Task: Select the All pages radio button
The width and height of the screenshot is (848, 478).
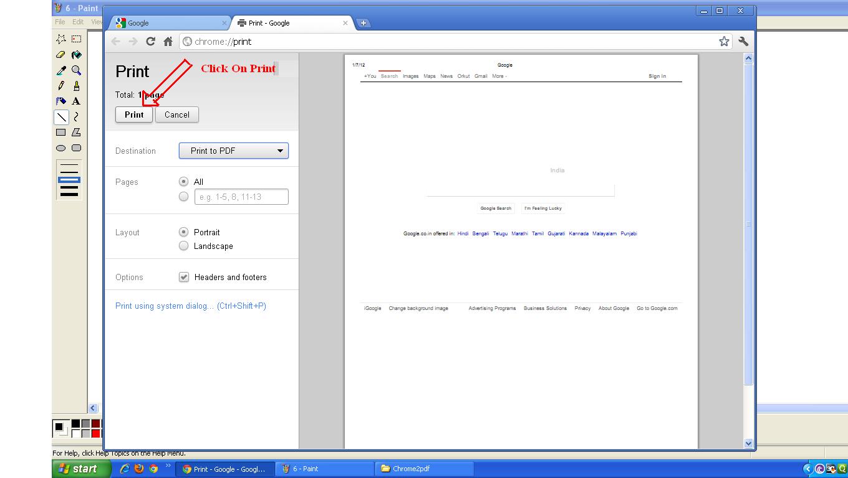Action: [x=183, y=182]
